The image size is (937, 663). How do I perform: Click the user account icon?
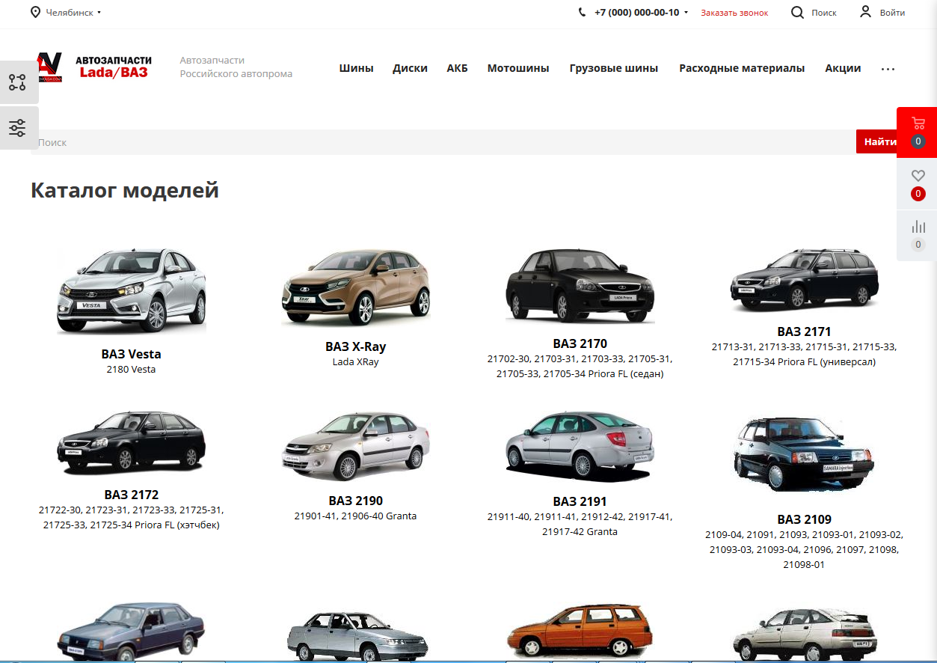[x=866, y=12]
